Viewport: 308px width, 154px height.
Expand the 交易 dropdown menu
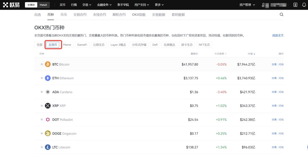87,5
